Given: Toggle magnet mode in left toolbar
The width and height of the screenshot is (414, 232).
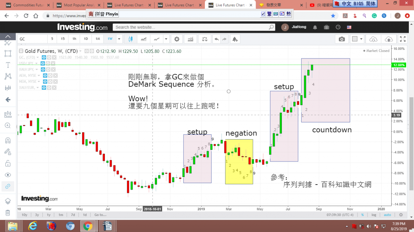Looking at the screenshot, I should click(8, 140).
